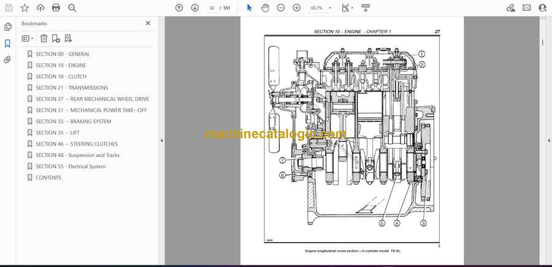552x267 pixels.
Task: Click the engine cross section diagram
Action: (352, 139)
